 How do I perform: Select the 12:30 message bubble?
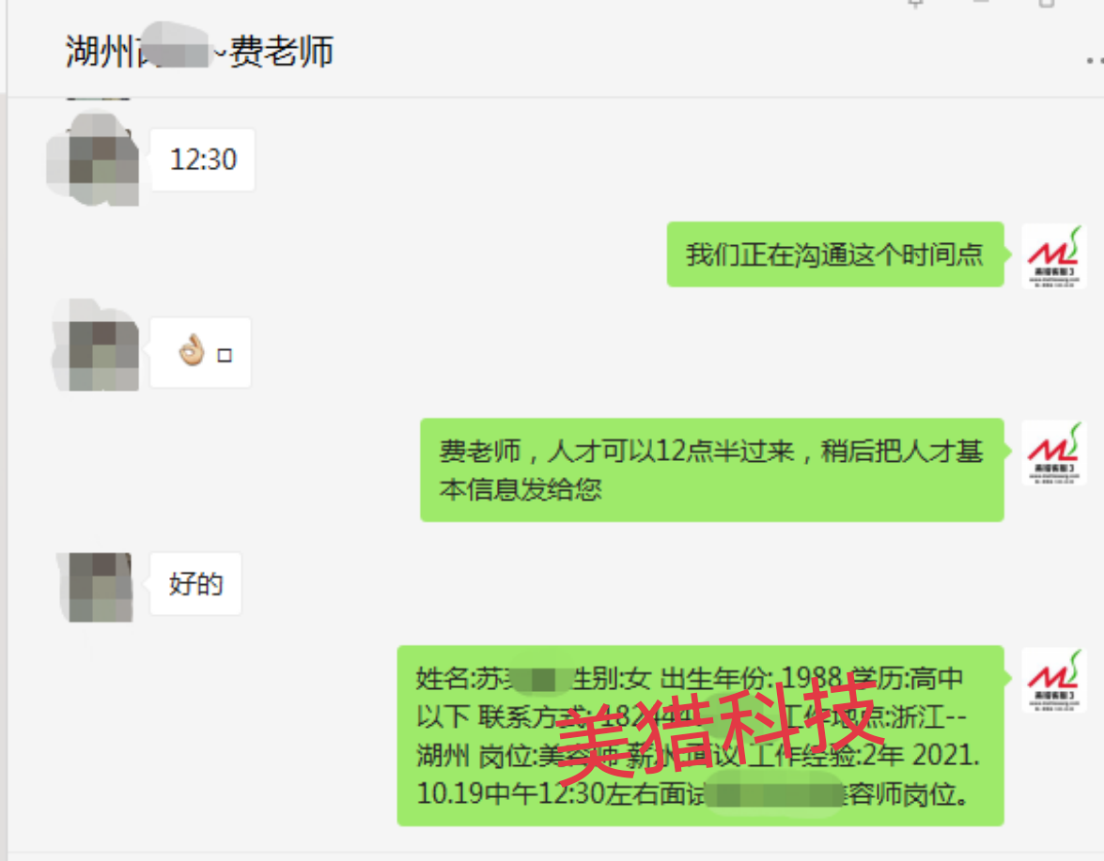tap(203, 160)
